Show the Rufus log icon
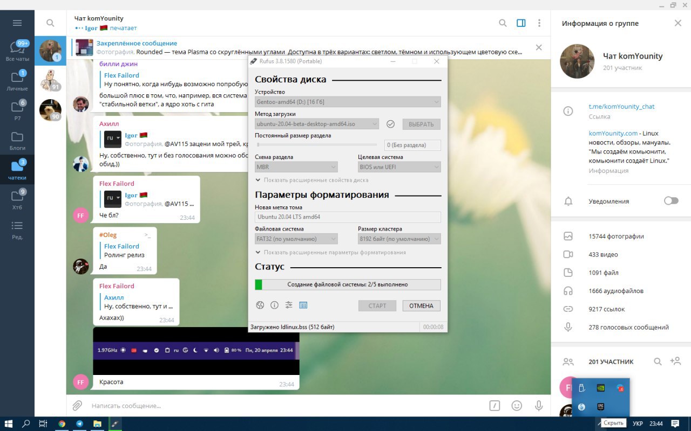 [303, 305]
